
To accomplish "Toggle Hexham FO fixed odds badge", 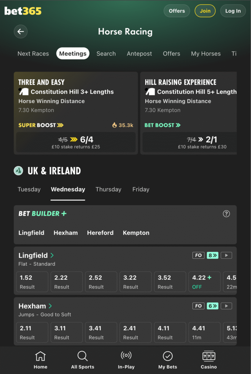I will (x=198, y=306).
